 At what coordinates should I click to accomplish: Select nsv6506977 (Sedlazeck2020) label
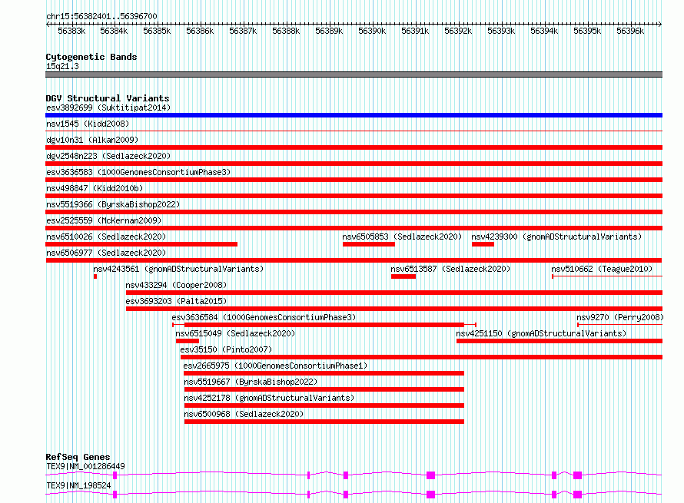pyautogui.click(x=106, y=253)
